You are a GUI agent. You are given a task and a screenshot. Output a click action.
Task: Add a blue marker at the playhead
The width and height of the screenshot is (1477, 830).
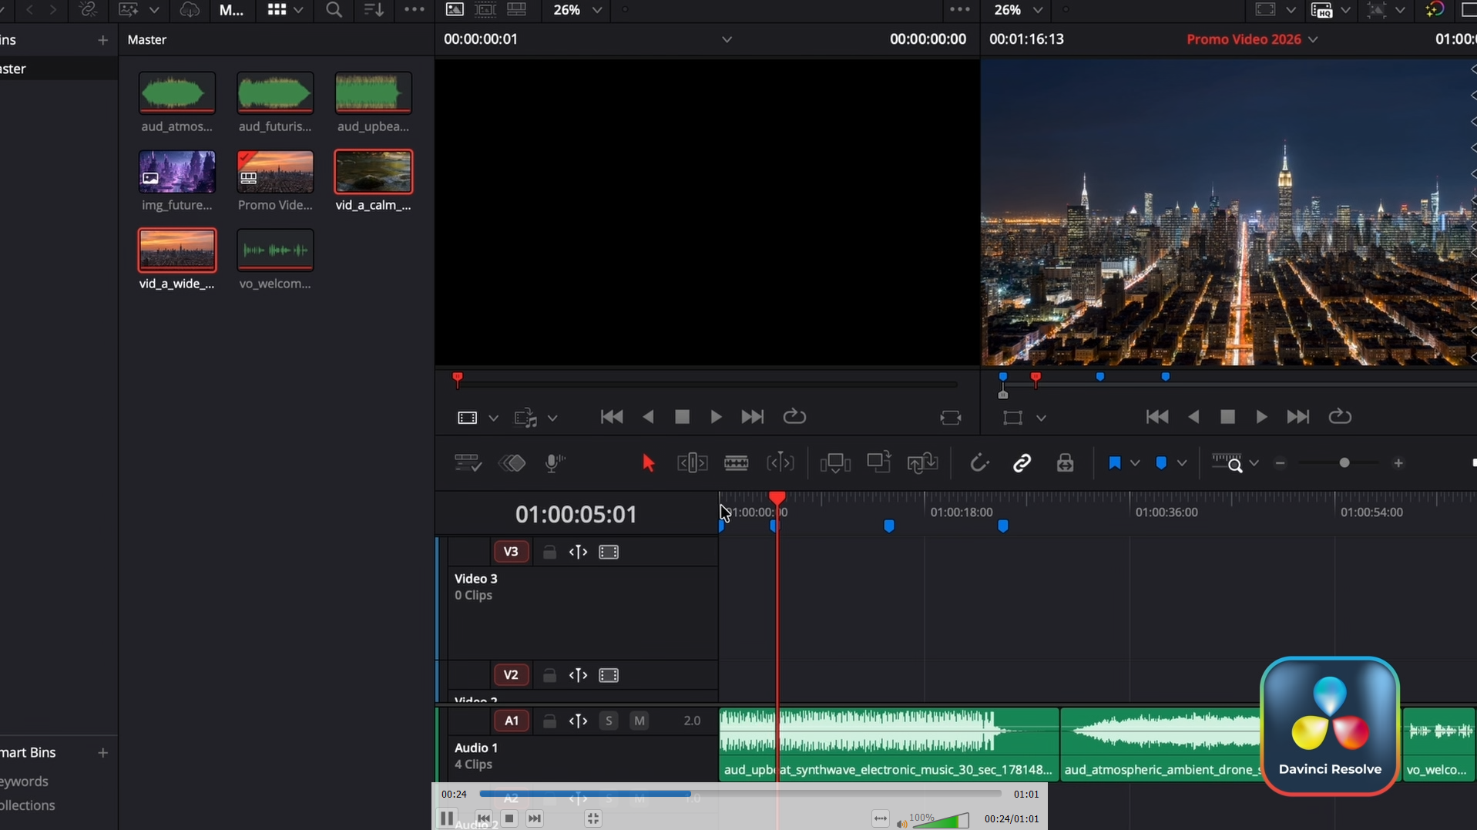tap(1161, 463)
